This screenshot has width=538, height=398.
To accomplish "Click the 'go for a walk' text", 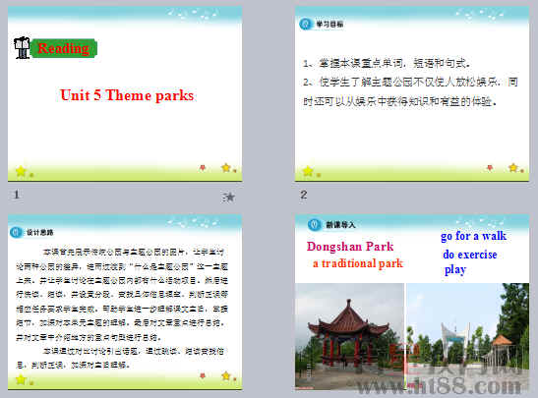I will [x=473, y=236].
